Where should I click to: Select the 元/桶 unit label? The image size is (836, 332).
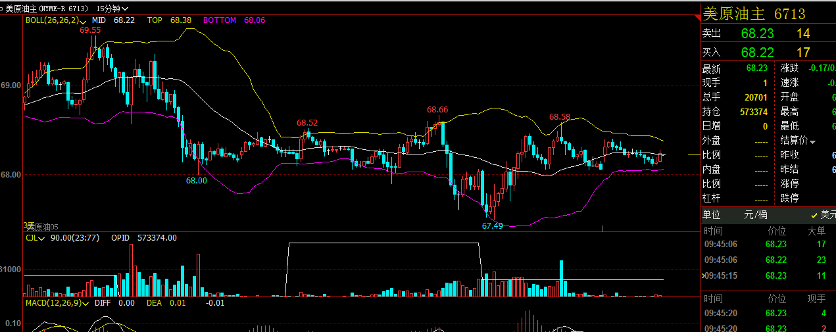coord(755,214)
